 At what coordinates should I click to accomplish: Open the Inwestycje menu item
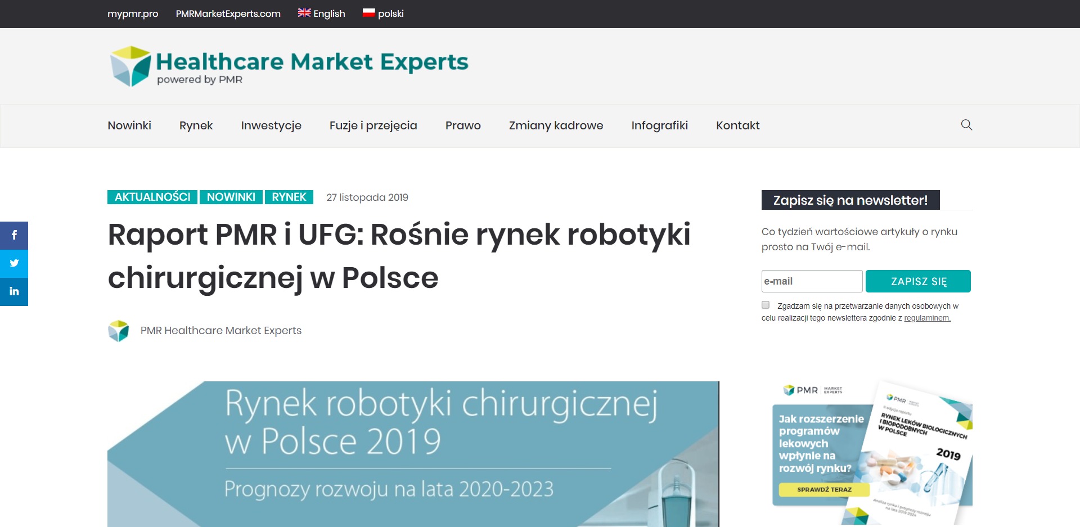coord(271,125)
